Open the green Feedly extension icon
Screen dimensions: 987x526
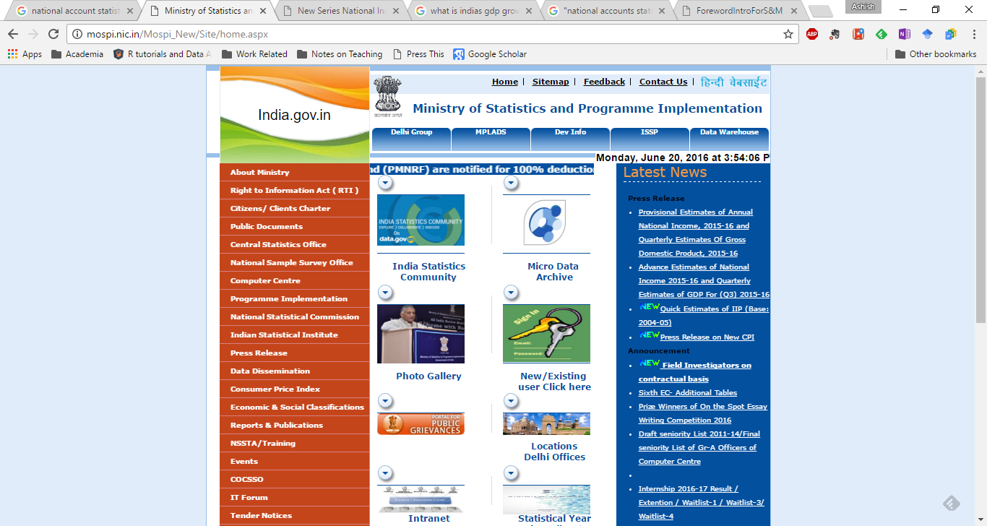pyautogui.click(x=882, y=34)
